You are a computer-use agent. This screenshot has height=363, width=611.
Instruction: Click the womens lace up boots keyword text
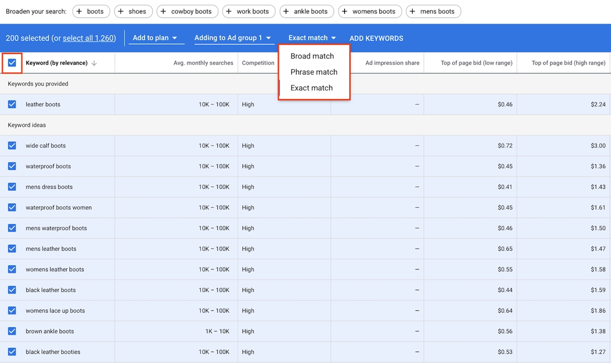coord(55,311)
